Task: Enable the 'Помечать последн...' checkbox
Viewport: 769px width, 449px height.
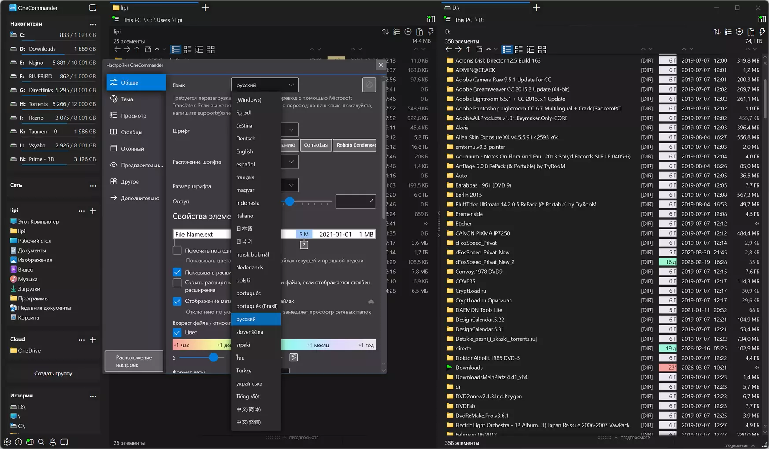Action: click(x=177, y=250)
